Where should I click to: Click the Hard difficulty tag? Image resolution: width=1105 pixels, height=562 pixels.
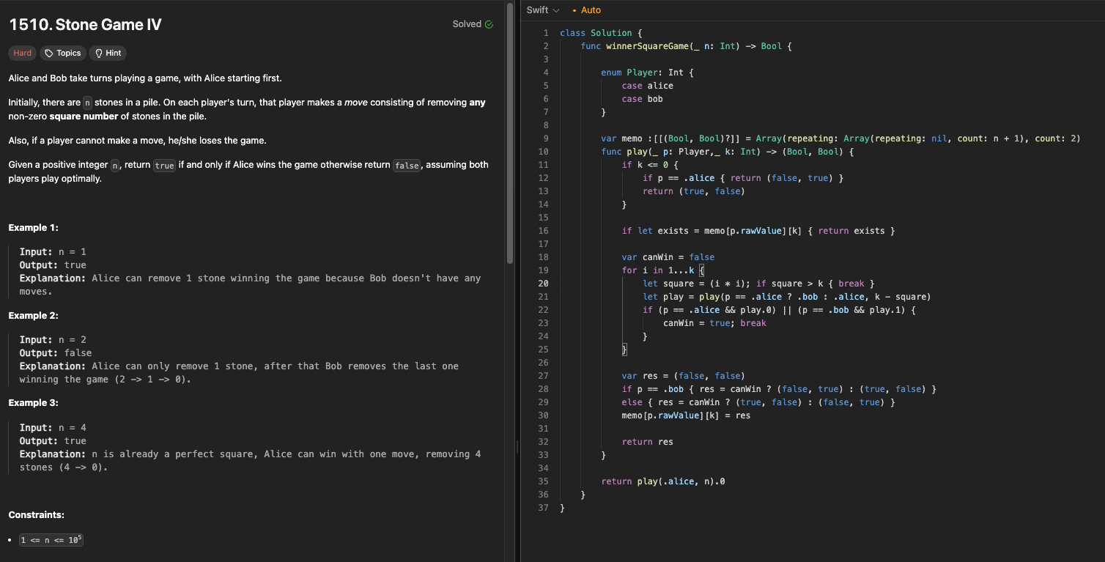pyautogui.click(x=23, y=53)
